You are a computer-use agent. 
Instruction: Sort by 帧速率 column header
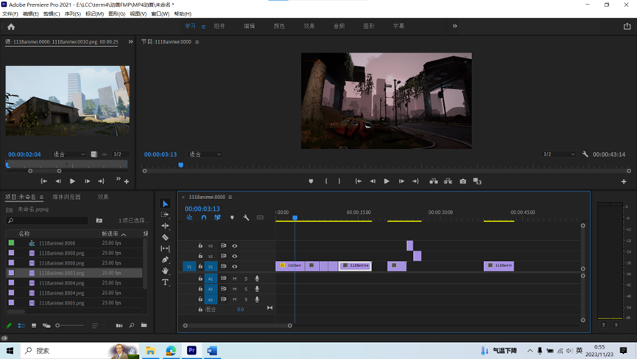pos(110,234)
